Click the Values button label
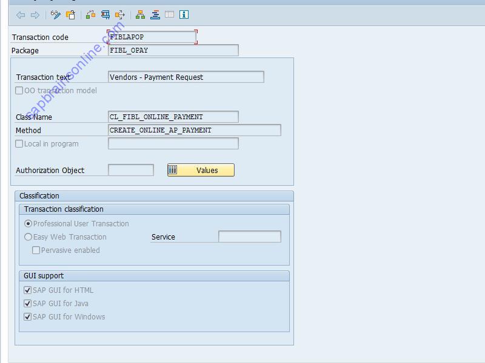 tap(207, 170)
